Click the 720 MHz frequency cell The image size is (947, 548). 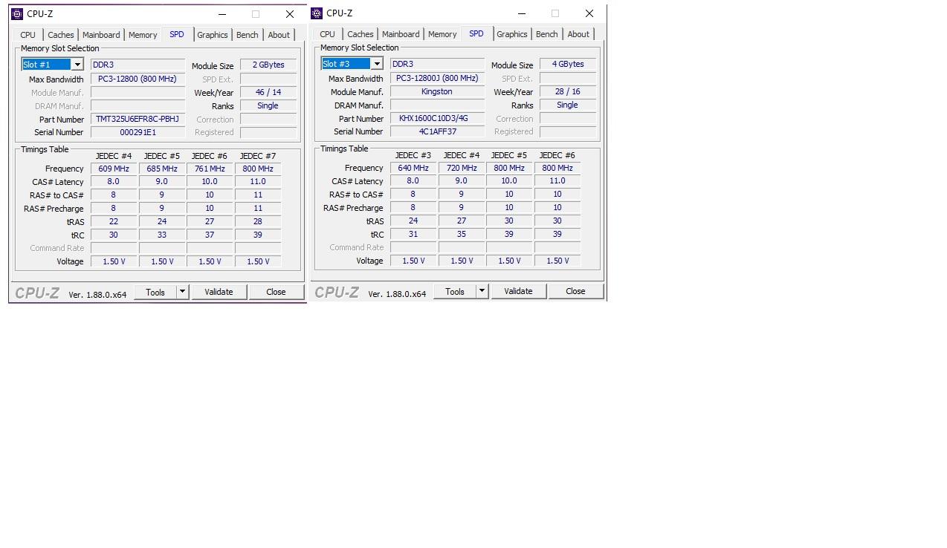point(462,168)
